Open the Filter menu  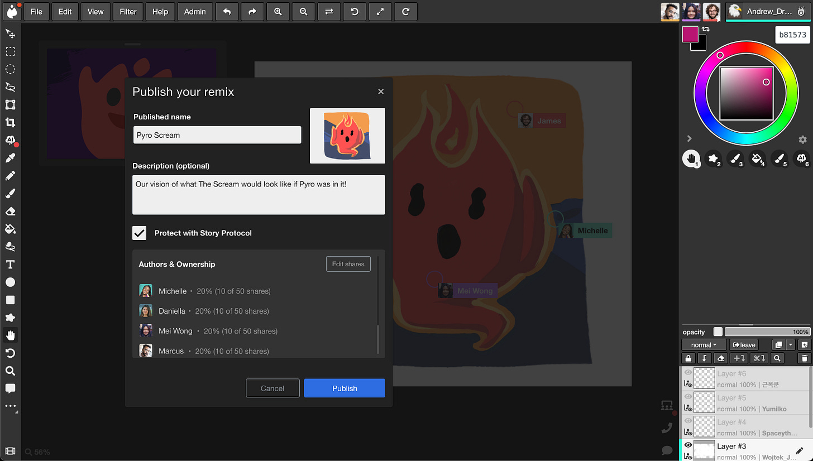coord(128,12)
